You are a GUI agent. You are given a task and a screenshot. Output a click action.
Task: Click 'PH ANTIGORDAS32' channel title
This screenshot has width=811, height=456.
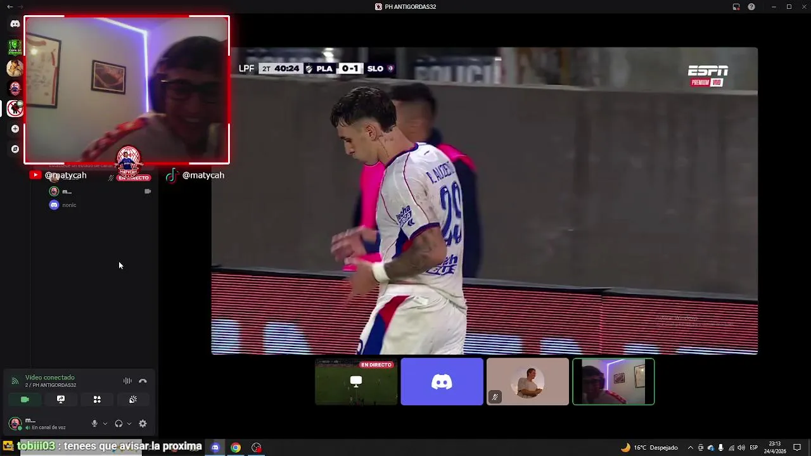411,7
